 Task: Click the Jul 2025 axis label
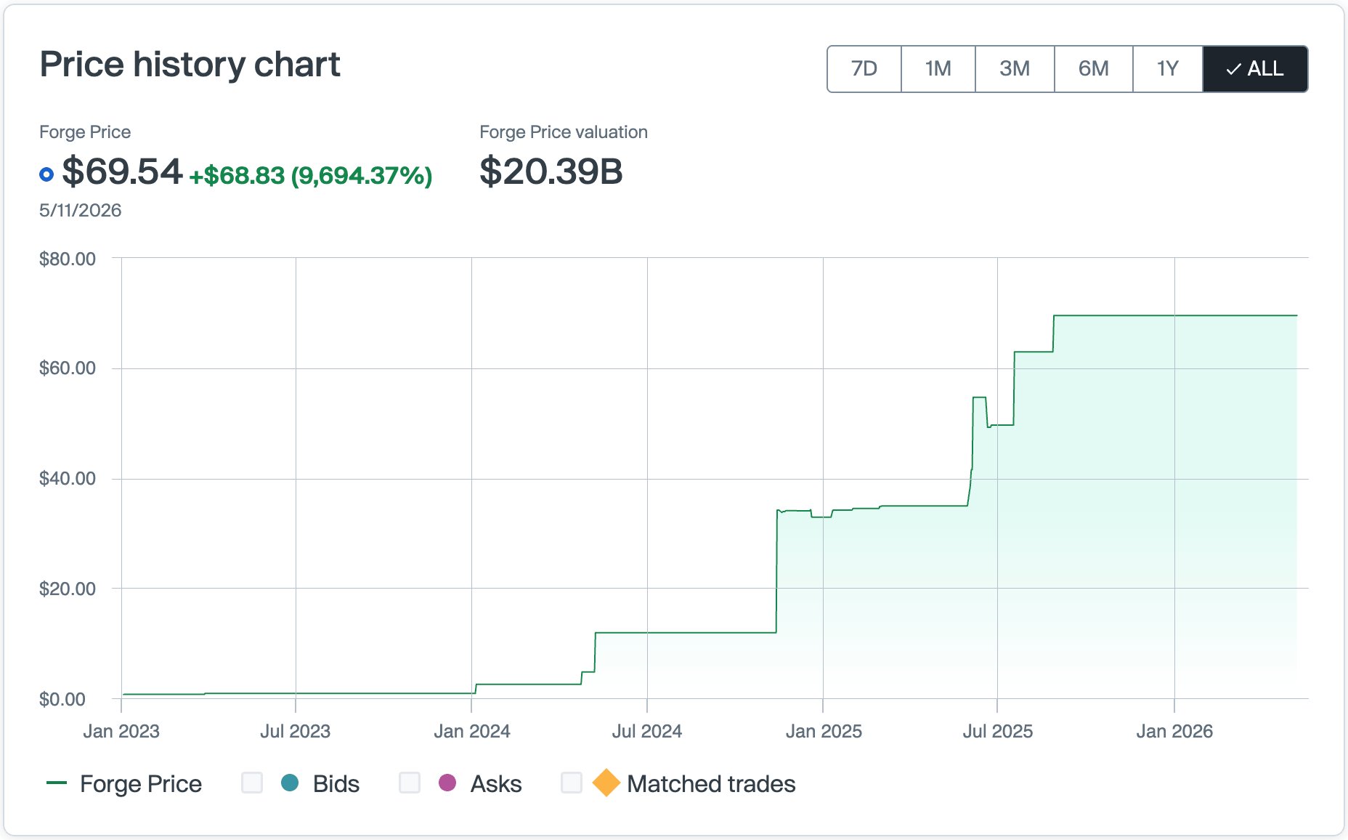point(998,732)
